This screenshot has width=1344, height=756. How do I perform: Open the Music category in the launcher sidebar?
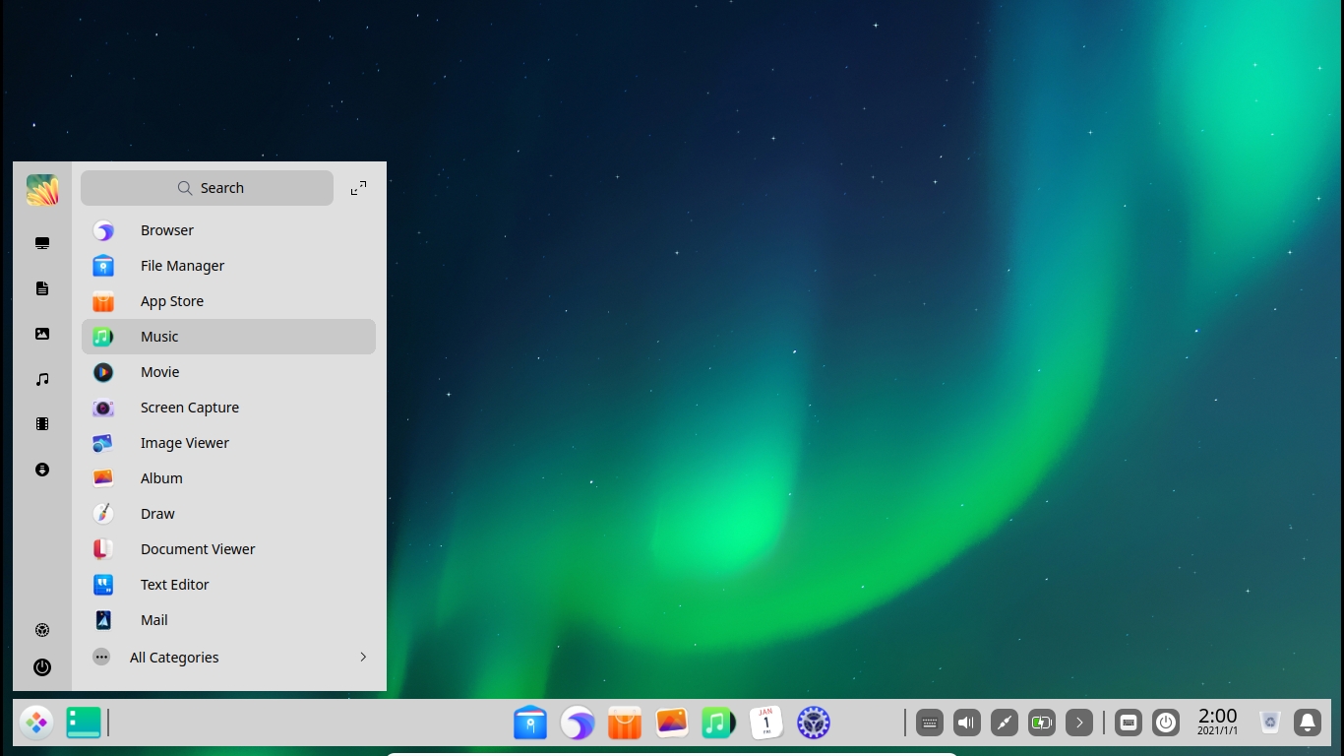pyautogui.click(x=42, y=379)
